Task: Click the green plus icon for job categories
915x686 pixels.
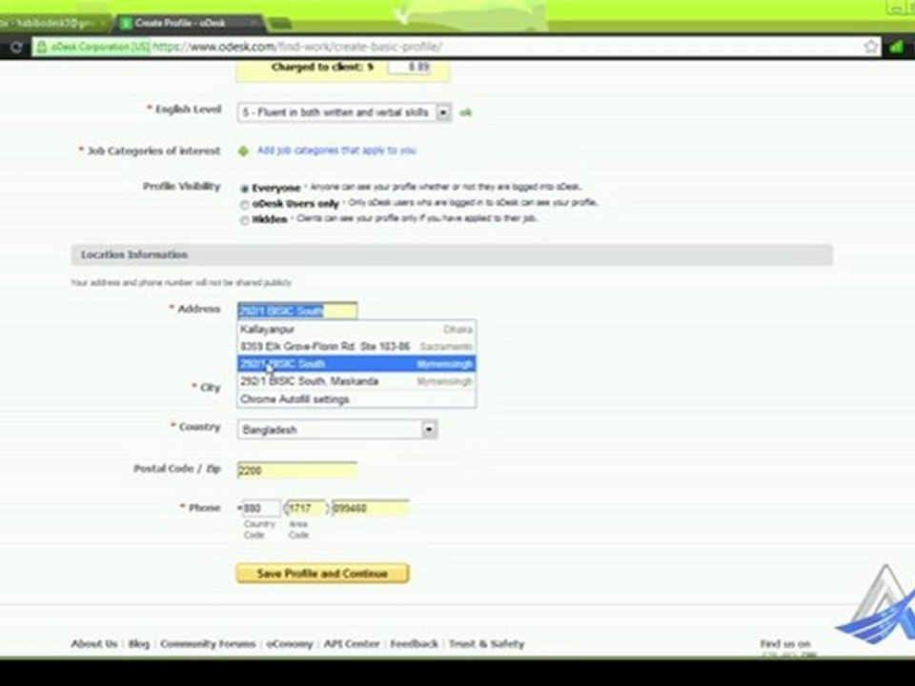Action: (x=243, y=151)
